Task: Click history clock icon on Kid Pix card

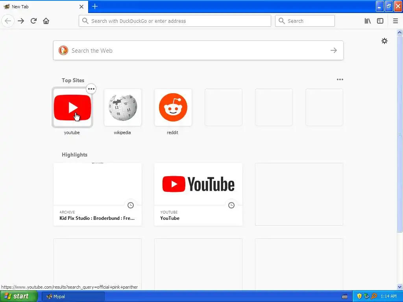Action: [131, 205]
